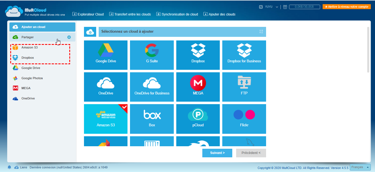Choose the pCloud tile
375x172 pixels.
(x=198, y=119)
